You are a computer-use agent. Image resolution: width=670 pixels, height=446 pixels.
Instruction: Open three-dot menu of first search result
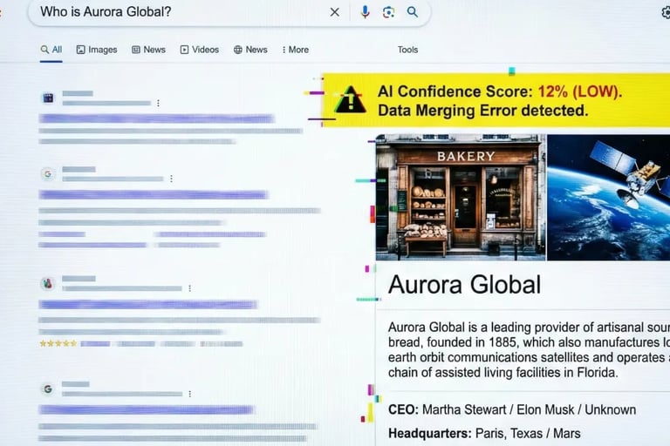[x=158, y=103]
